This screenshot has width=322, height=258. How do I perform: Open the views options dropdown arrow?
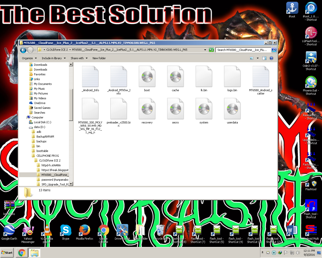tap(258, 58)
